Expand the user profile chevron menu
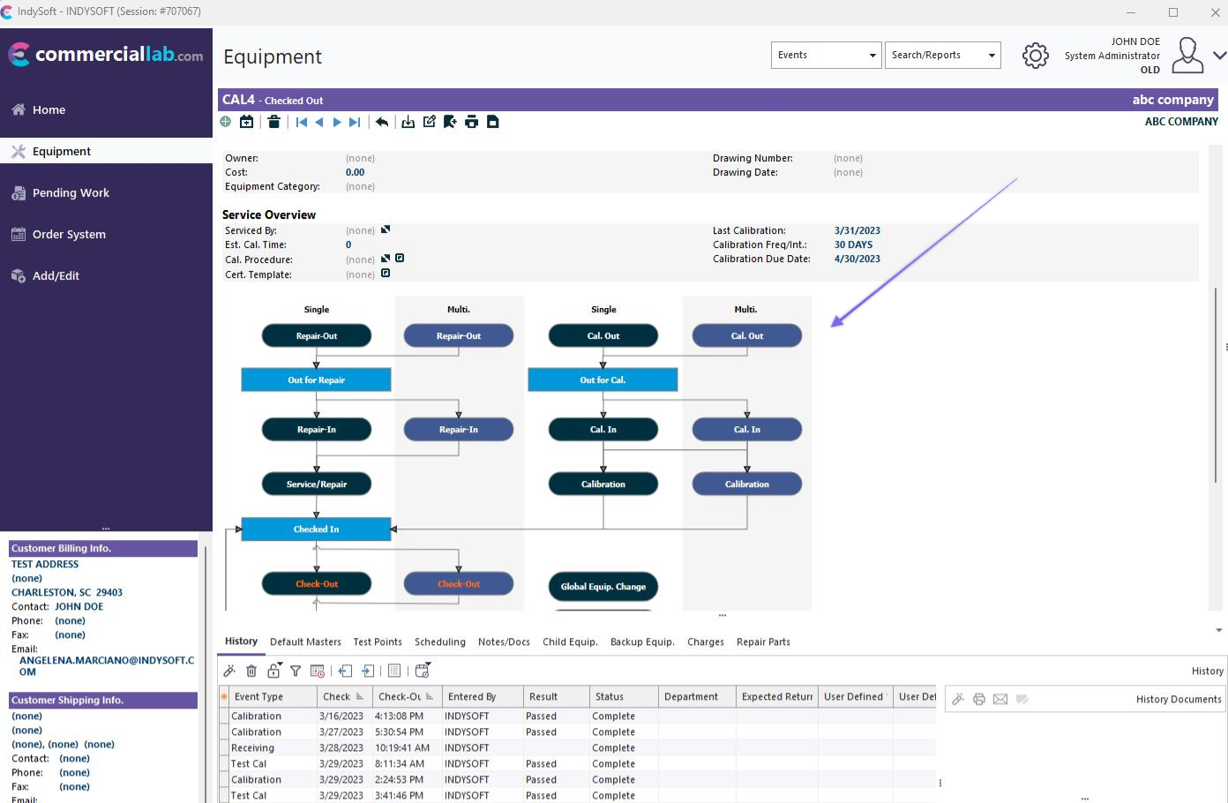This screenshot has height=803, width=1228. click(1219, 56)
